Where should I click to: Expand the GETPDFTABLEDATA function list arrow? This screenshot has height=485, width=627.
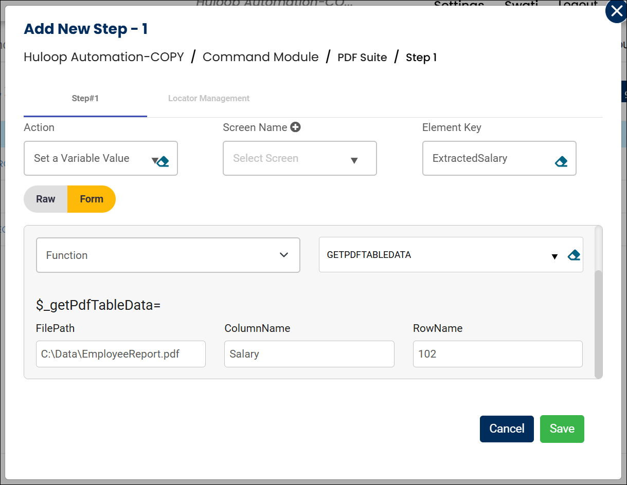point(554,256)
